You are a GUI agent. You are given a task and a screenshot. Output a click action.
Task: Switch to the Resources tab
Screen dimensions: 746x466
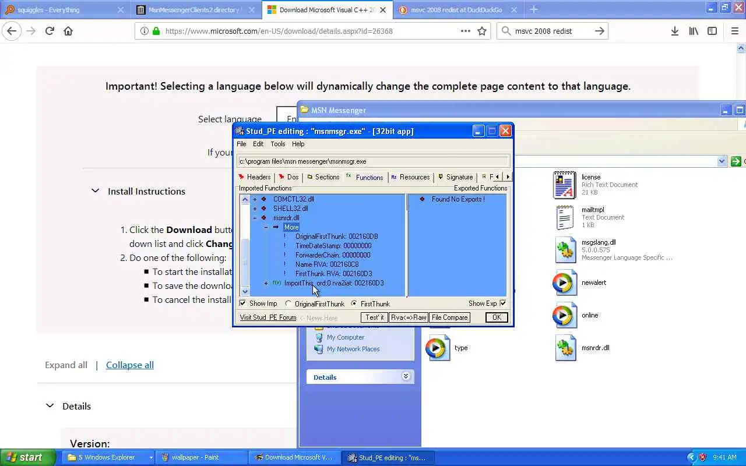tap(410, 177)
